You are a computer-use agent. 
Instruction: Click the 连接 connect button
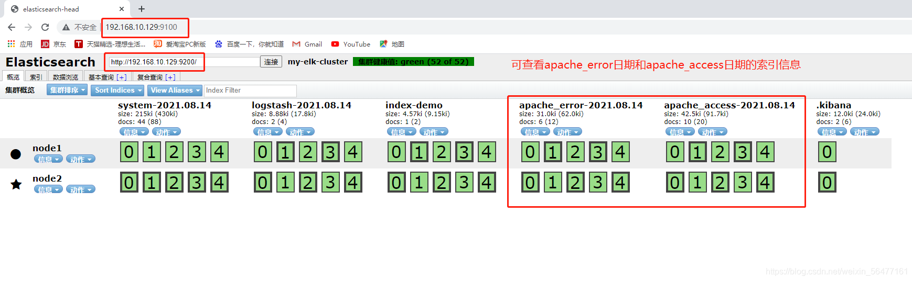(271, 62)
